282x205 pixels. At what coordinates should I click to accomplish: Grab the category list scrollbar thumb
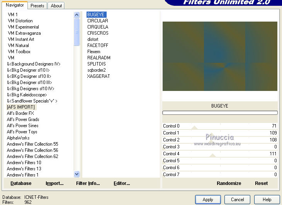tap(76, 32)
